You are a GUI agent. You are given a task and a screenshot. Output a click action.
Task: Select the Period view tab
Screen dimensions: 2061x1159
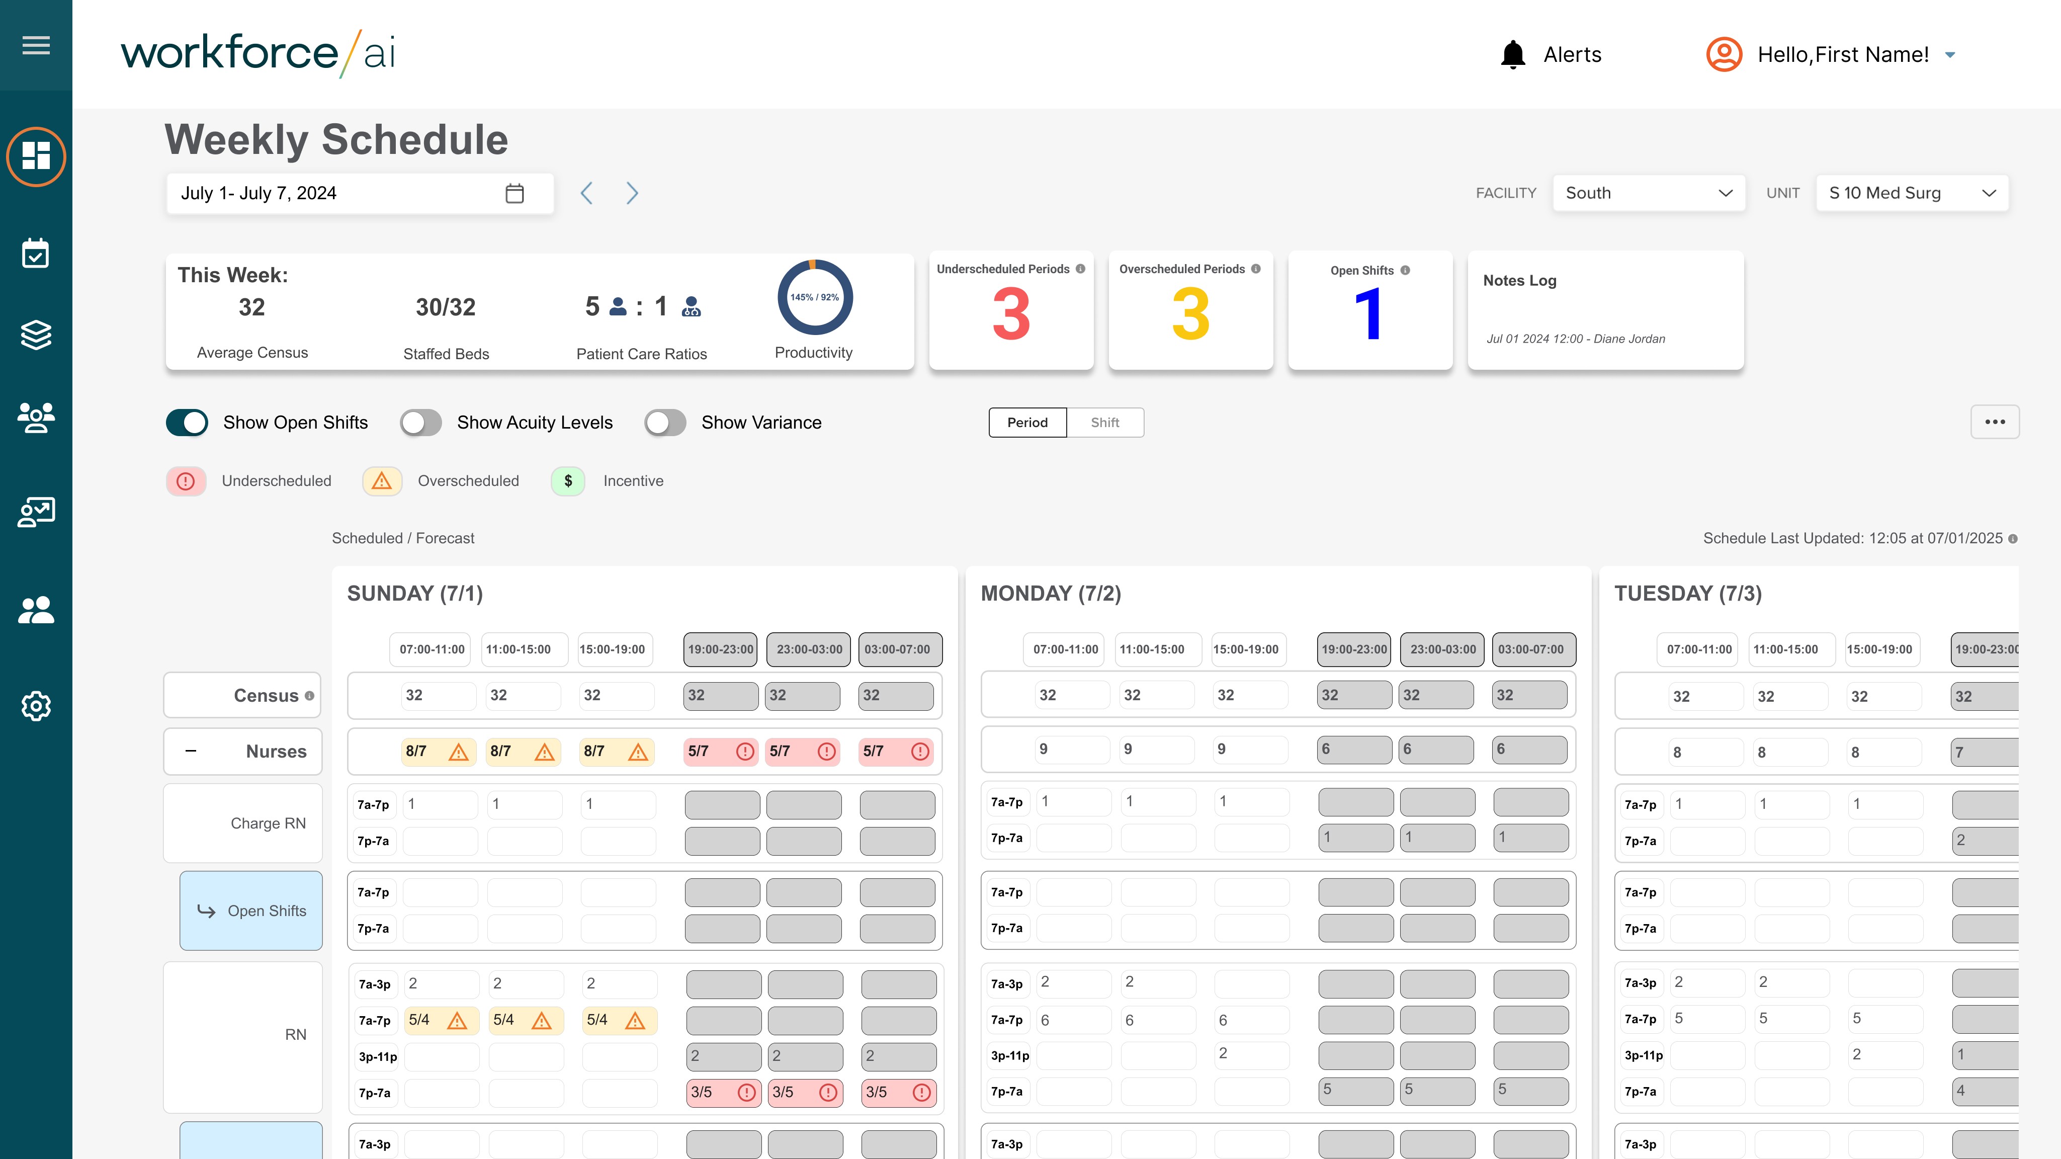[x=1027, y=423]
